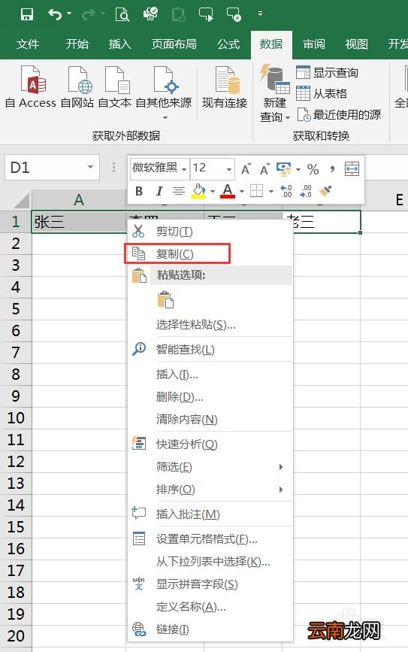Import data from Access

point(31,87)
